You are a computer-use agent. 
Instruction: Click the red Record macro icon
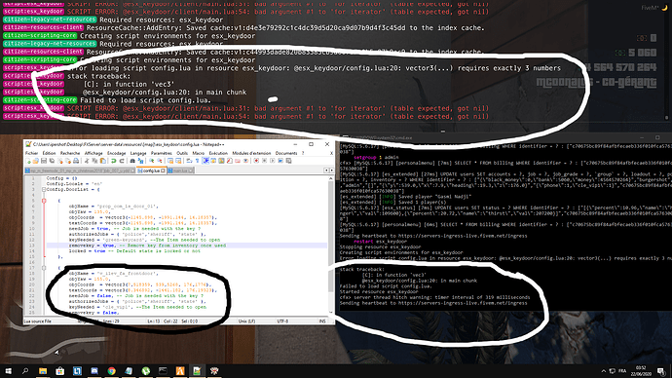click(x=256, y=161)
